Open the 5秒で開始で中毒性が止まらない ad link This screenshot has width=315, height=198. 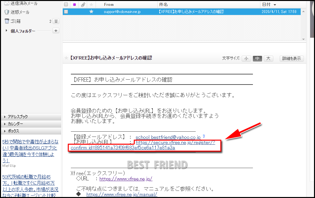(x=30, y=151)
